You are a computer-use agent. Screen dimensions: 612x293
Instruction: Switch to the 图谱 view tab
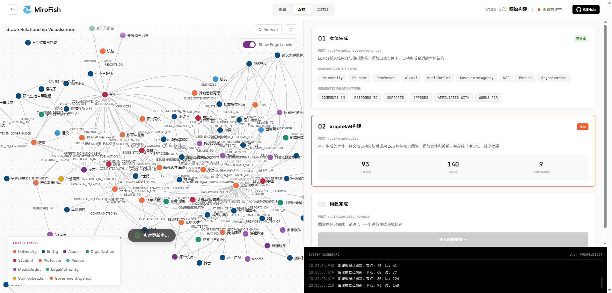282,10
